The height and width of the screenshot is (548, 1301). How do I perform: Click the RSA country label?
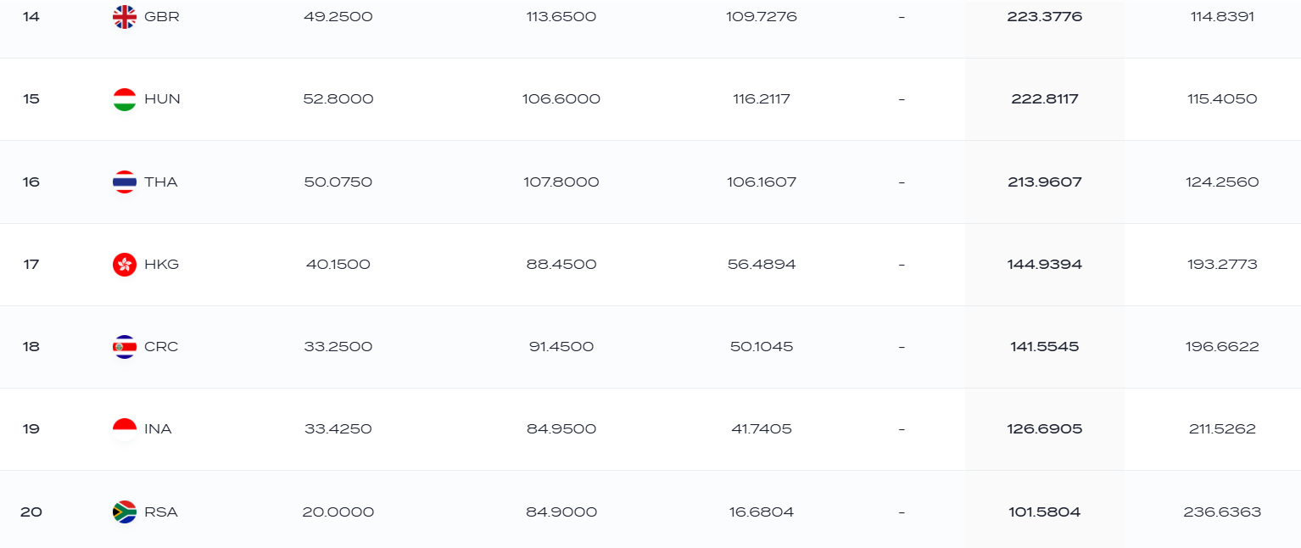[x=161, y=512]
